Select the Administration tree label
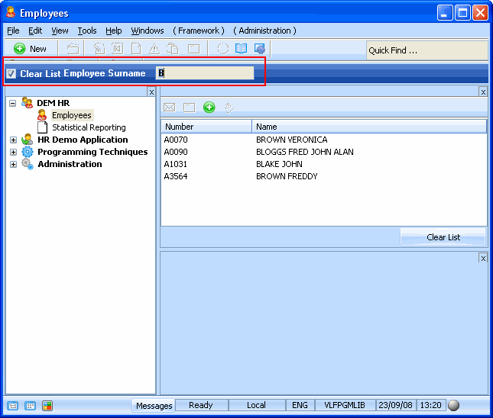Viewport: 493px width, 418px height. pyautogui.click(x=70, y=164)
